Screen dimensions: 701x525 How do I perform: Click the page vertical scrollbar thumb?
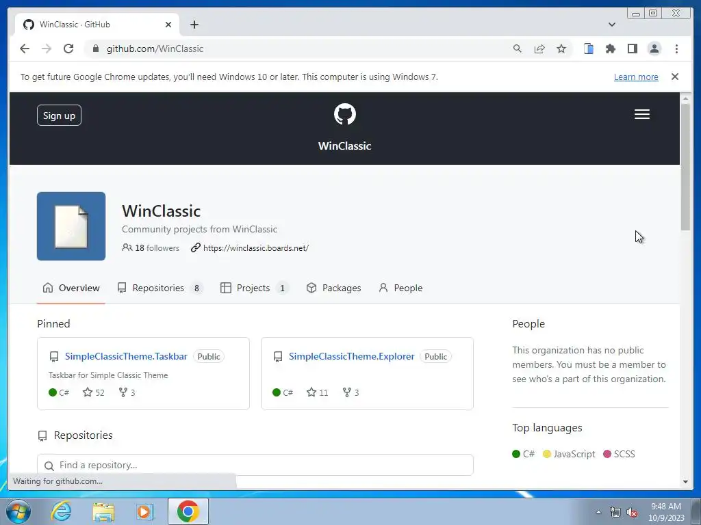click(685, 167)
